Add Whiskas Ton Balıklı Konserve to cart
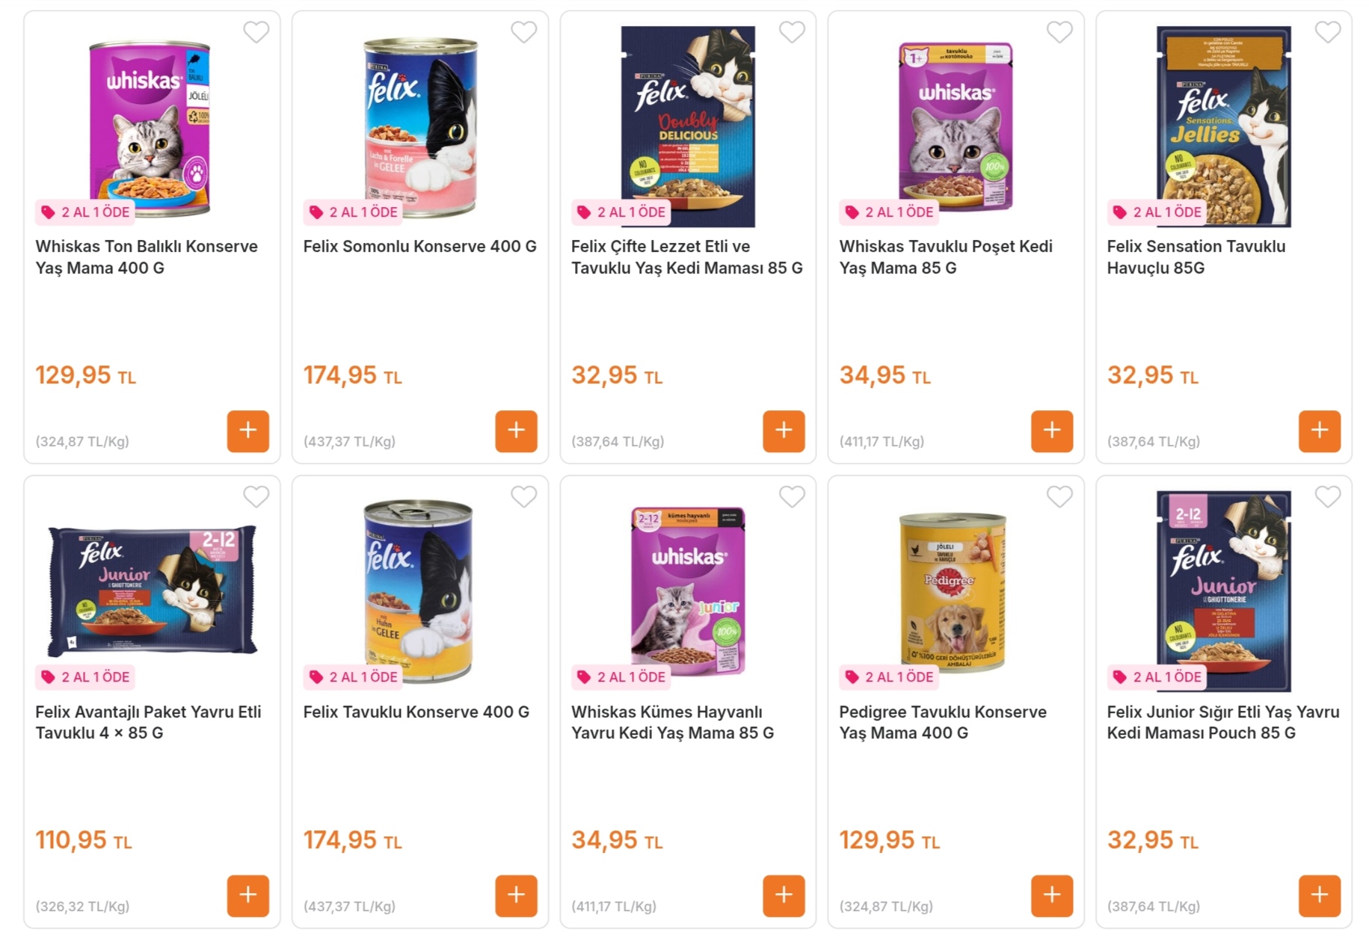The image size is (1369, 950). coord(247,431)
